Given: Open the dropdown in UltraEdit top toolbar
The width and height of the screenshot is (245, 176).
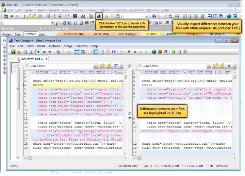Looking at the screenshot, I should click(x=146, y=16).
